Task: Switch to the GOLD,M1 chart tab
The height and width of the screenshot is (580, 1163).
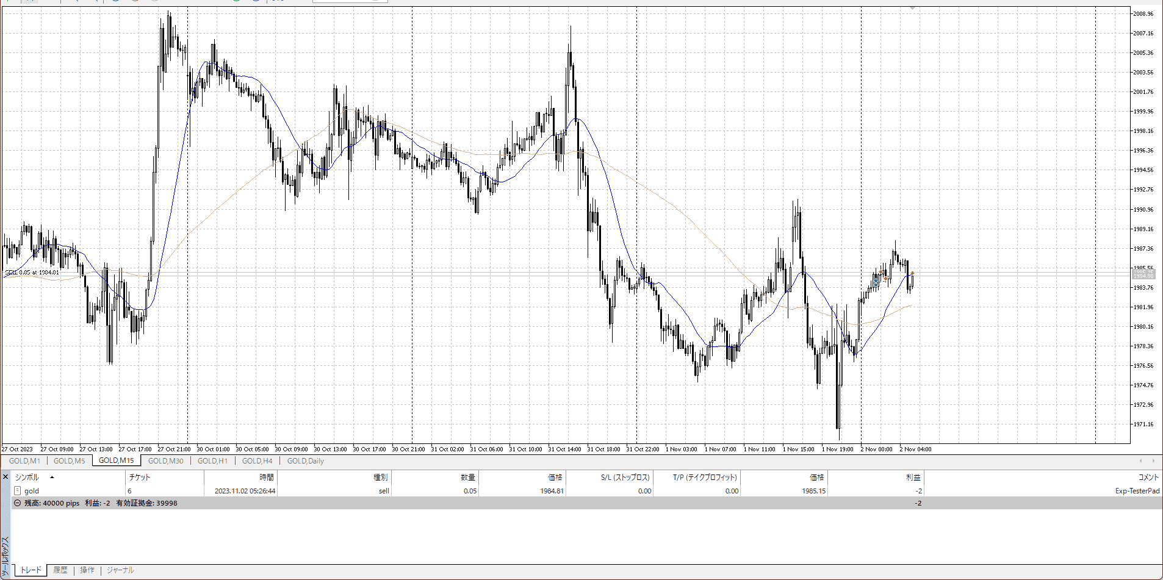Action: (x=24, y=461)
